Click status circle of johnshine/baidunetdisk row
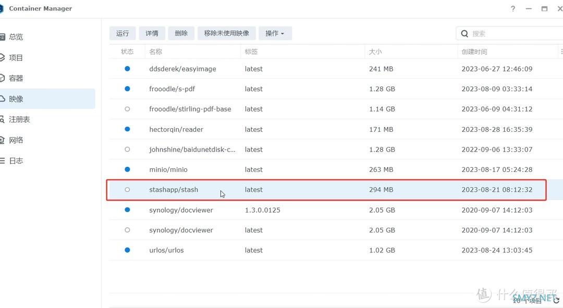Screen dimensions: 563x308 [x=127, y=149]
